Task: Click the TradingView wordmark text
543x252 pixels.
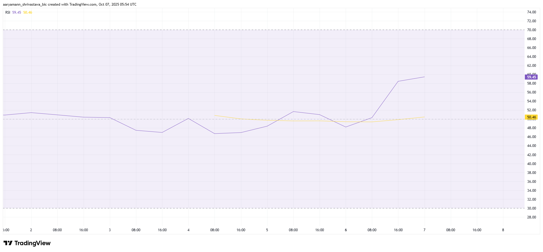Action: coord(32,243)
